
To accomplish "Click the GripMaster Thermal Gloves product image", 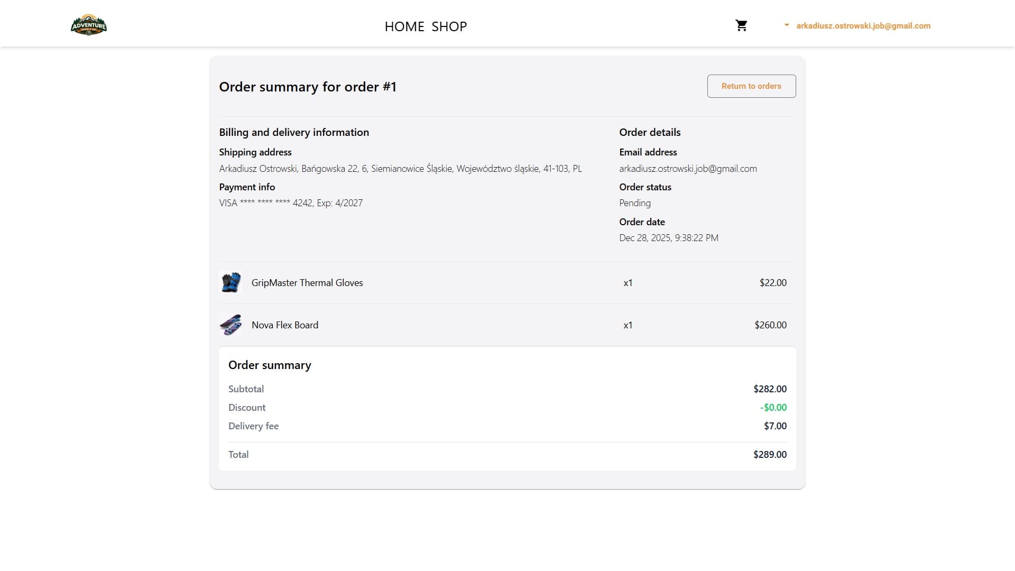I will pos(231,282).
